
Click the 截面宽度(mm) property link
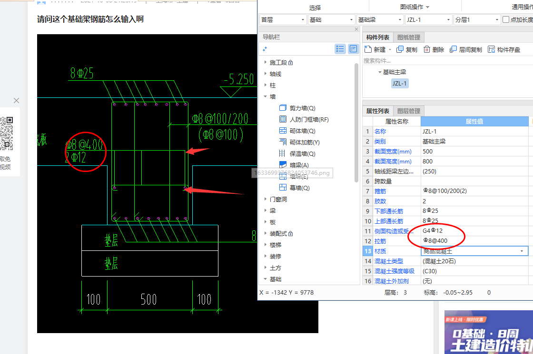tap(393, 152)
